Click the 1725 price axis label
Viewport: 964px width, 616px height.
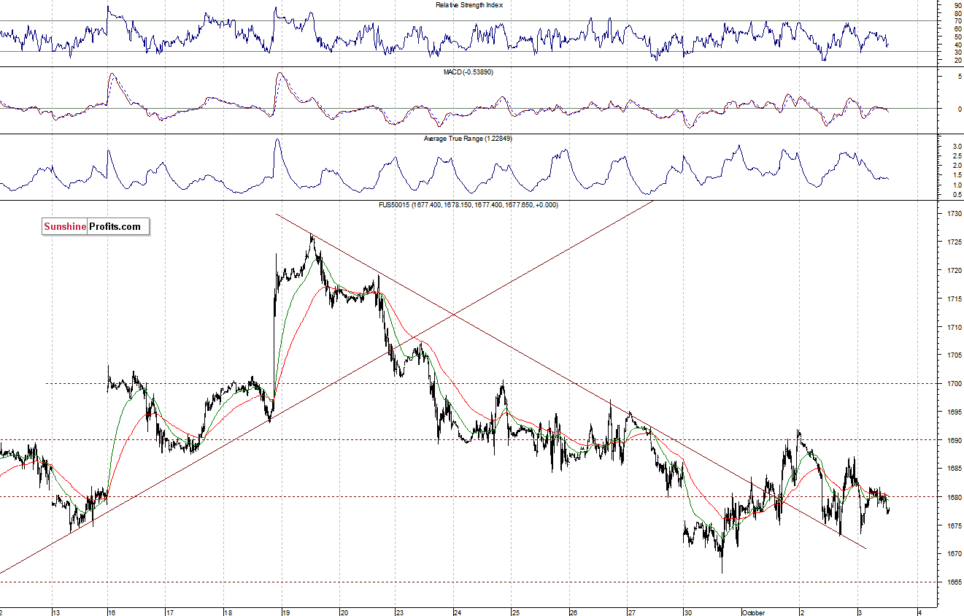955,242
